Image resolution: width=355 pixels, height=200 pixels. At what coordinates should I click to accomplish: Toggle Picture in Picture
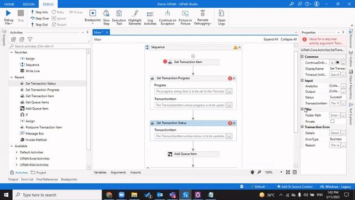point(185,17)
